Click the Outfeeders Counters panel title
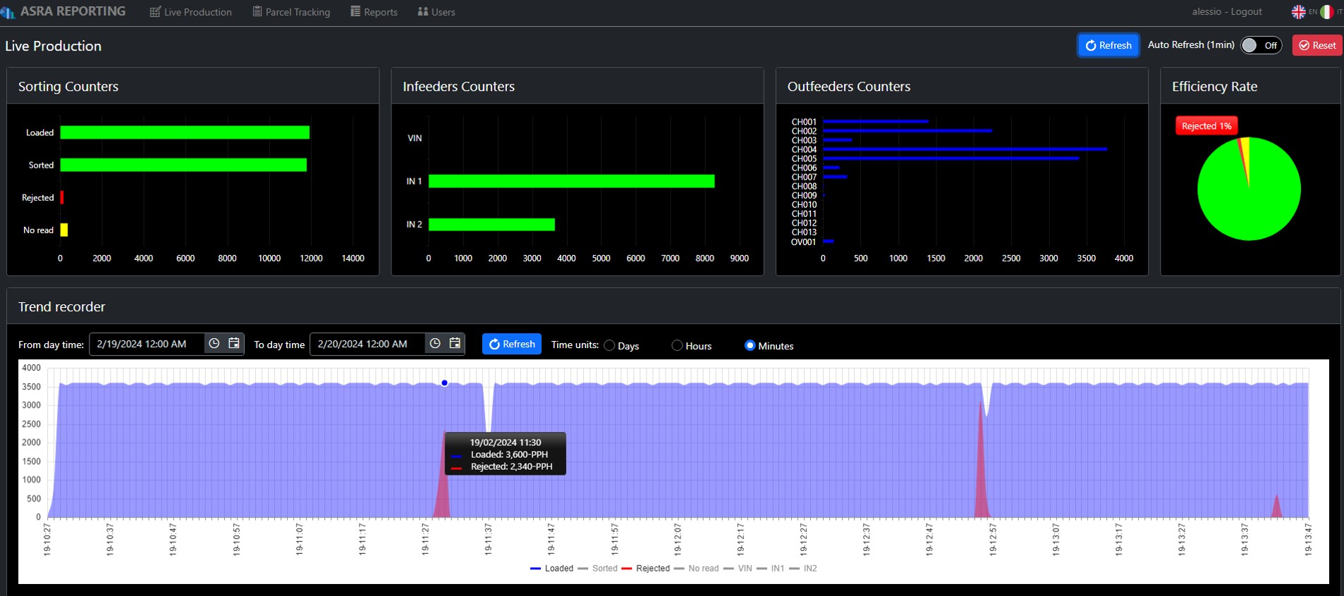The height and width of the screenshot is (596, 1344). [848, 86]
